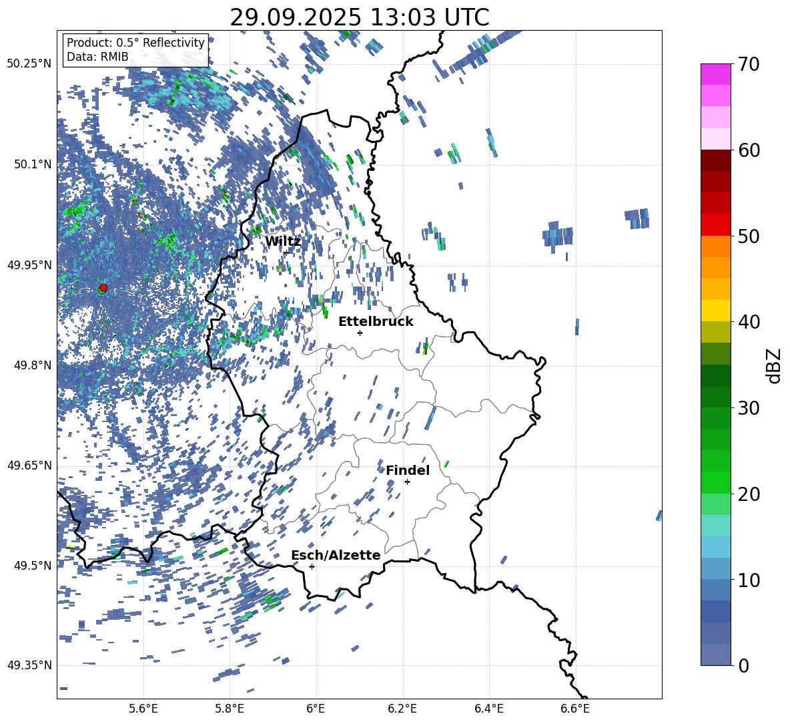Click the 6.2°E longitude label
Screen dimensions: 790x722
(x=402, y=709)
